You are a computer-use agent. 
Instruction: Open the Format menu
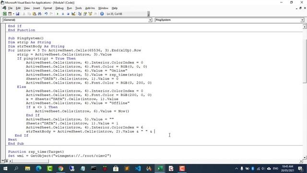point(47,8)
